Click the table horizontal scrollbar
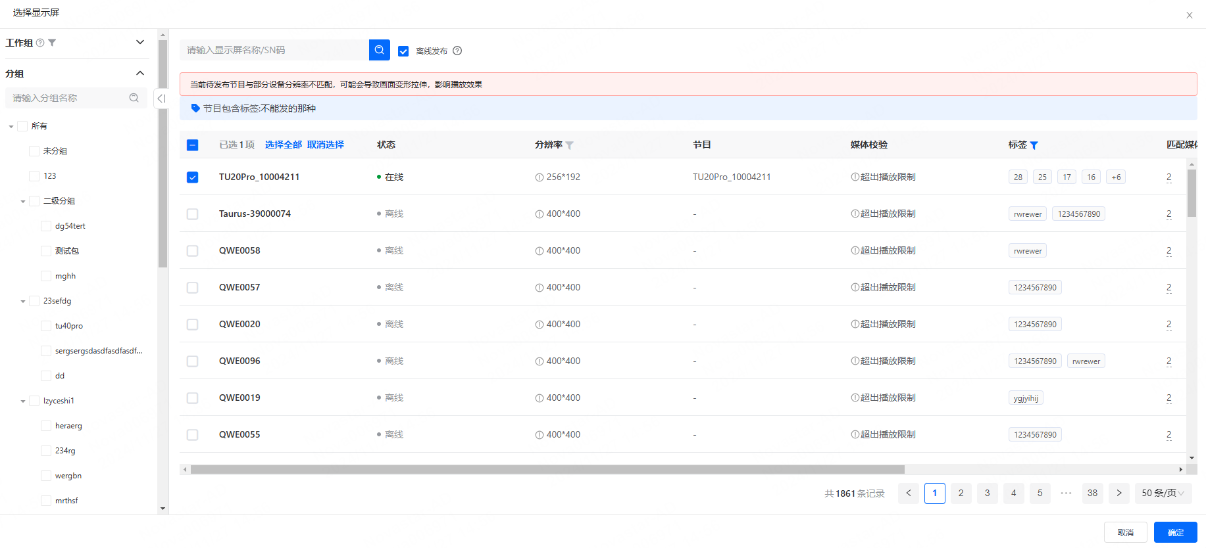This screenshot has width=1206, height=548. coord(547,469)
